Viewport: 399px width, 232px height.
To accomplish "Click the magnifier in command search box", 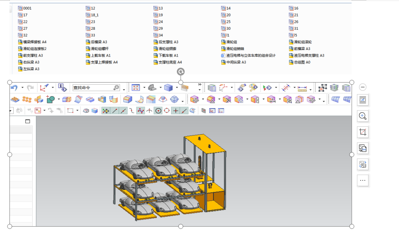I will (116, 88).
